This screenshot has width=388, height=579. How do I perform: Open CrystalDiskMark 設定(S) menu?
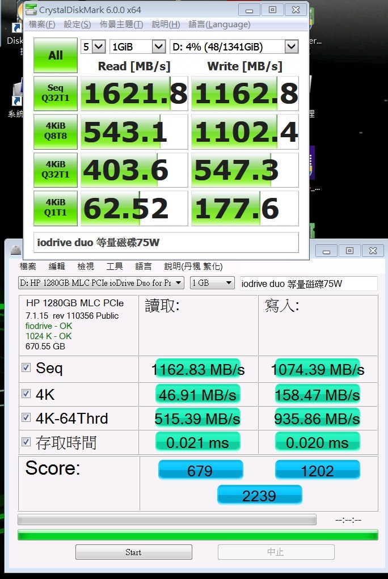(77, 25)
